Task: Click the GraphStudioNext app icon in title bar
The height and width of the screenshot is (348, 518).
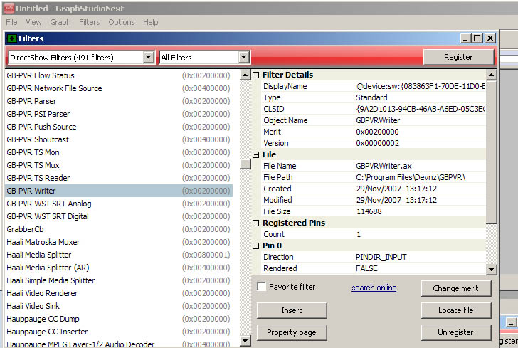Action: tap(8, 7)
